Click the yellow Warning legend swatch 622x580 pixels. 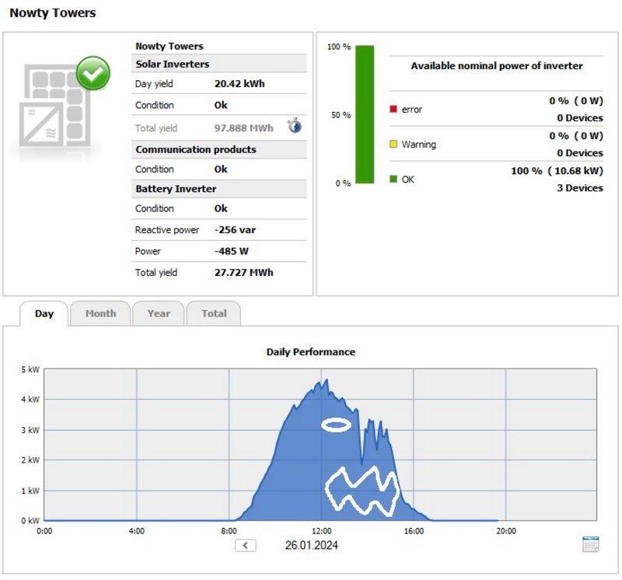pyautogui.click(x=393, y=144)
